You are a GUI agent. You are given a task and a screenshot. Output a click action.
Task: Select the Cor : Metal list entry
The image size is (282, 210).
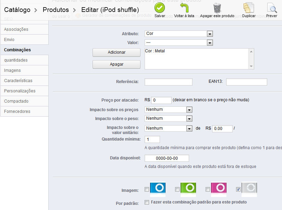pyautogui.click(x=155, y=51)
